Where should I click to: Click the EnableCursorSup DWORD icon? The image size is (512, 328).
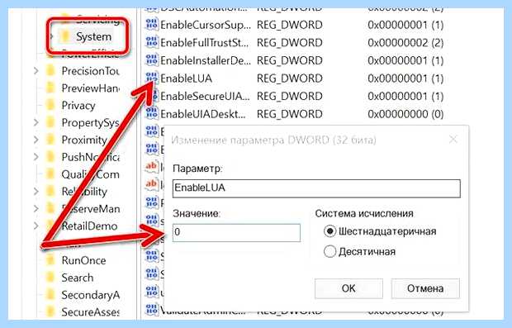pos(151,25)
